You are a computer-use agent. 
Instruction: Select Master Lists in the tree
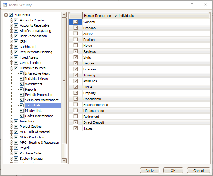[33, 111]
